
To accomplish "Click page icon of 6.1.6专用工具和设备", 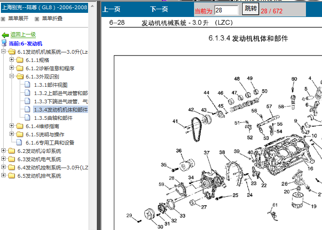I will pyautogui.click(x=19, y=142).
